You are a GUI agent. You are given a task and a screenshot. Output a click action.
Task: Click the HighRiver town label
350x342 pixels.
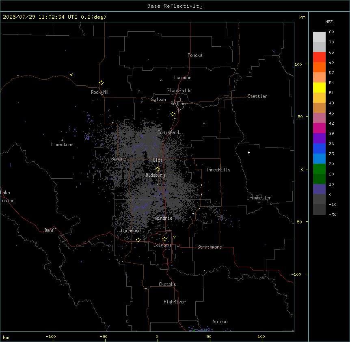(175, 302)
